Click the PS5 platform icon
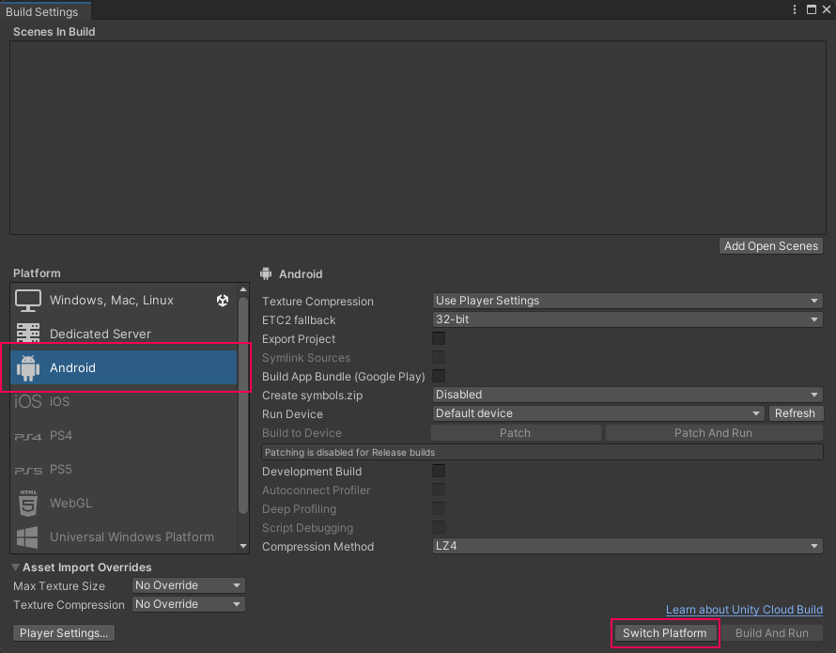The height and width of the screenshot is (653, 836). (28, 470)
